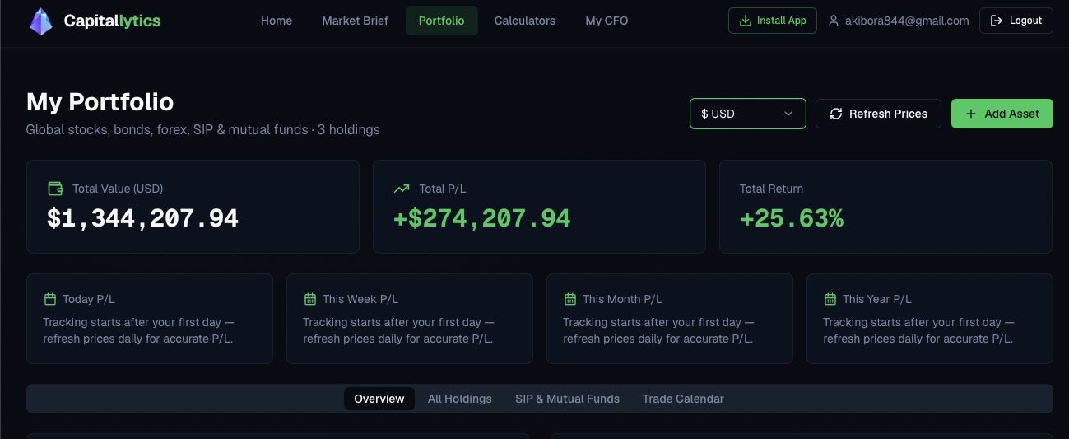Click the $1,344,207.94 total value

point(143,218)
